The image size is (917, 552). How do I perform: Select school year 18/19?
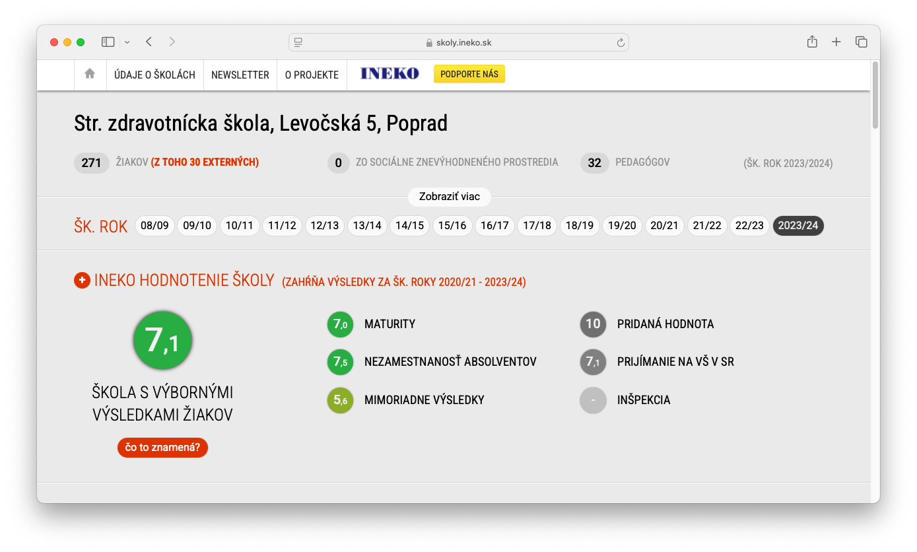[580, 226]
